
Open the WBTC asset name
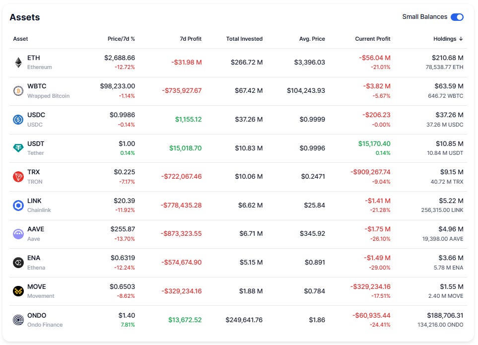37,86
